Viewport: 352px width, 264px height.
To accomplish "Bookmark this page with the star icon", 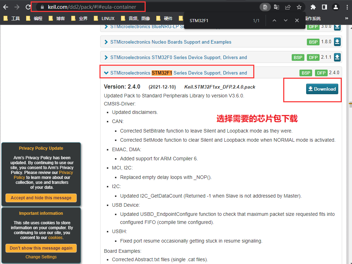I will pos(299,7).
